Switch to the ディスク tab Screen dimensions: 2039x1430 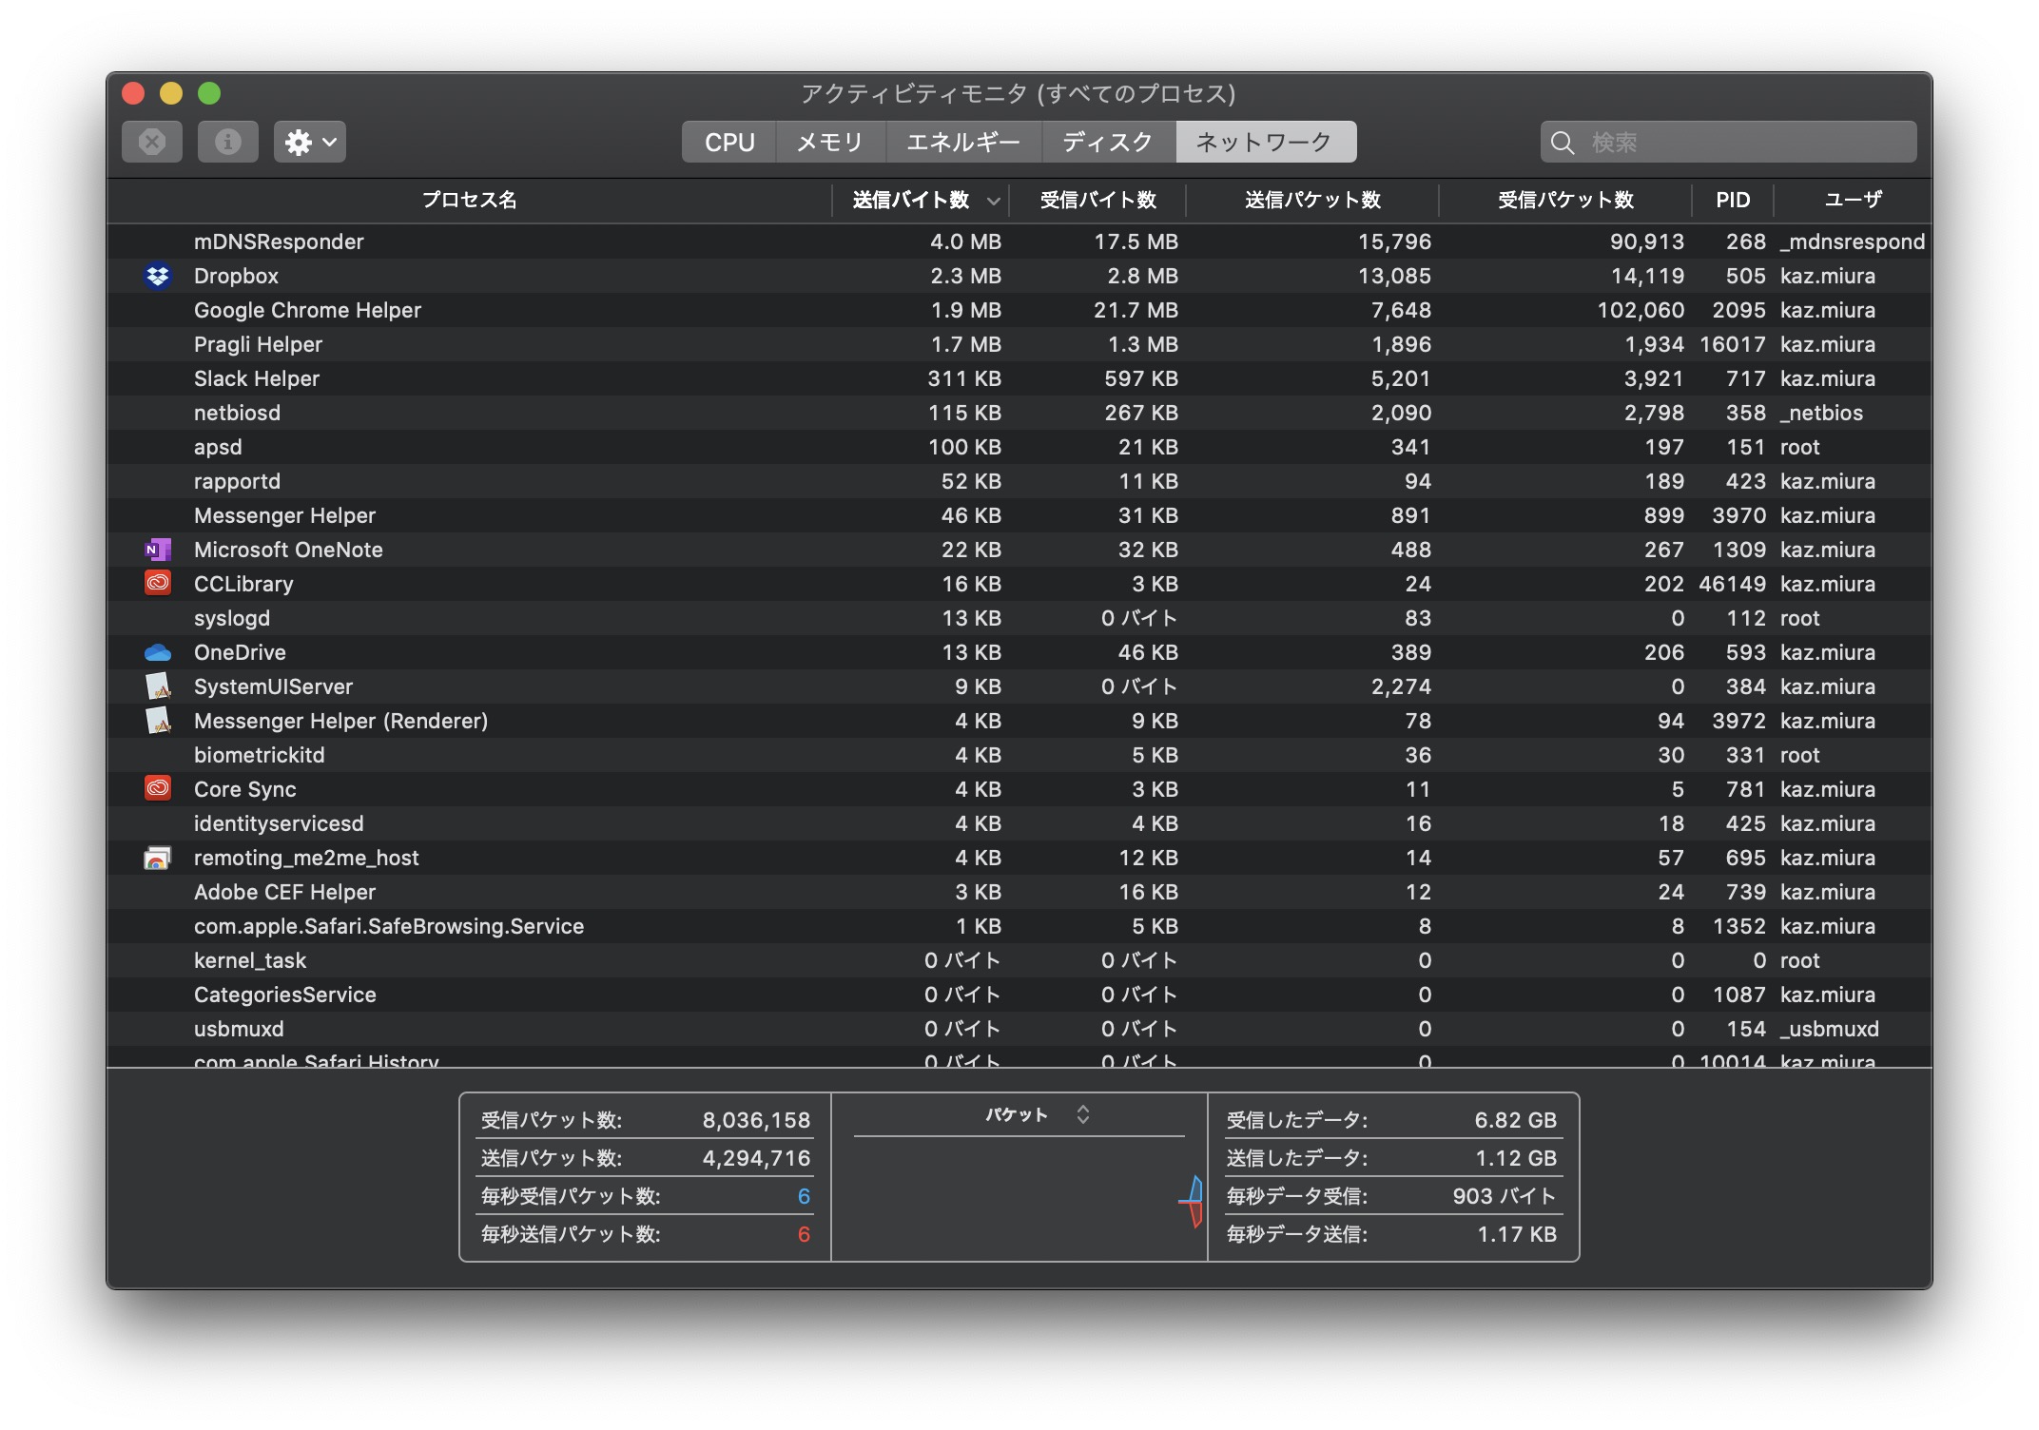(x=1108, y=142)
